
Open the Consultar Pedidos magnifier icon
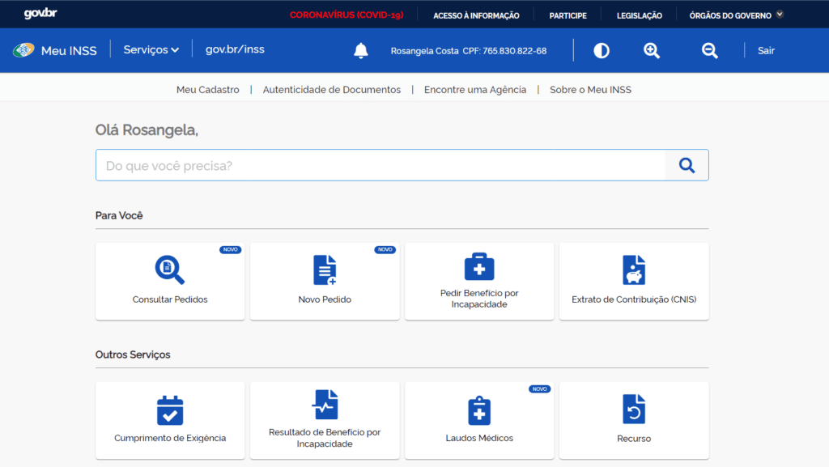click(x=169, y=270)
